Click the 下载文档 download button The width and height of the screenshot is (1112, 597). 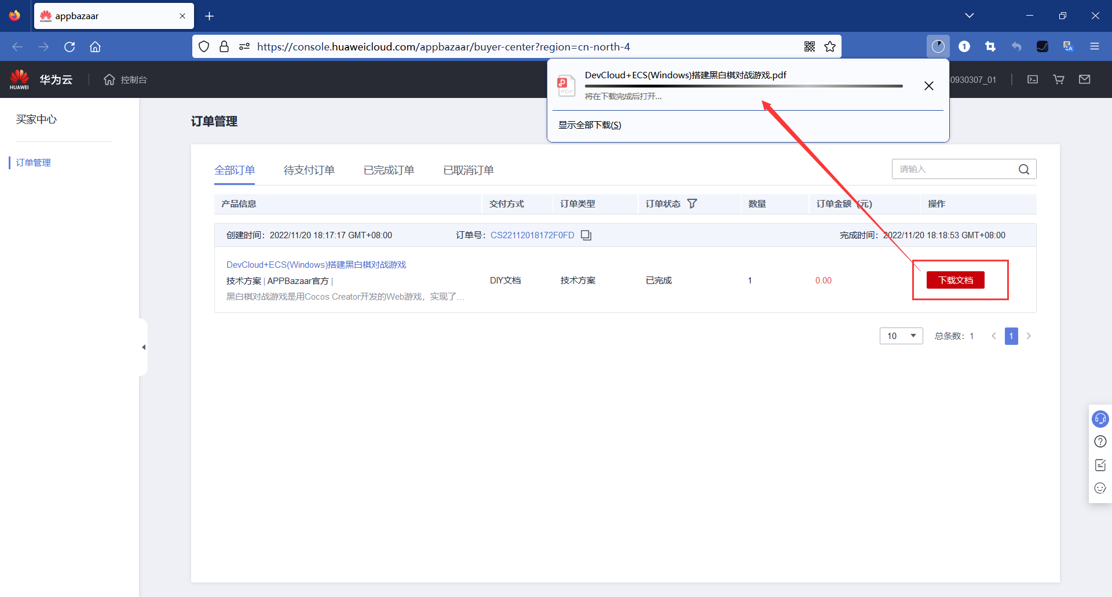tap(956, 280)
